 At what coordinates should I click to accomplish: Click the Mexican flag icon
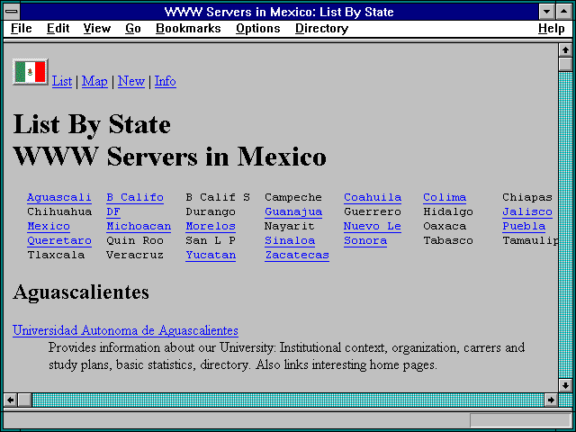coord(30,72)
